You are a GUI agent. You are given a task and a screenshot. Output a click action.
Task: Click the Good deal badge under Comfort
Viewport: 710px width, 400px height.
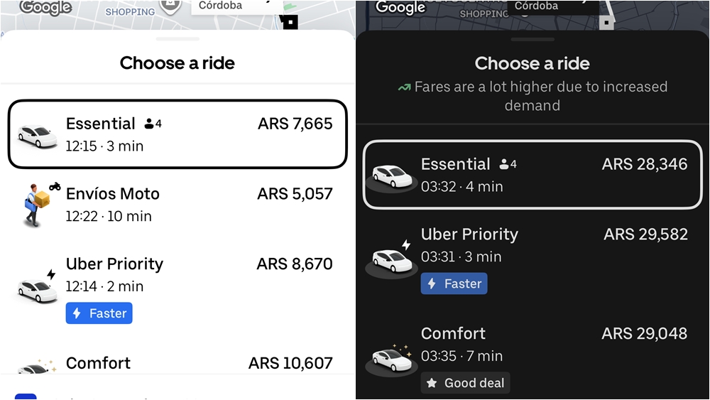465,383
